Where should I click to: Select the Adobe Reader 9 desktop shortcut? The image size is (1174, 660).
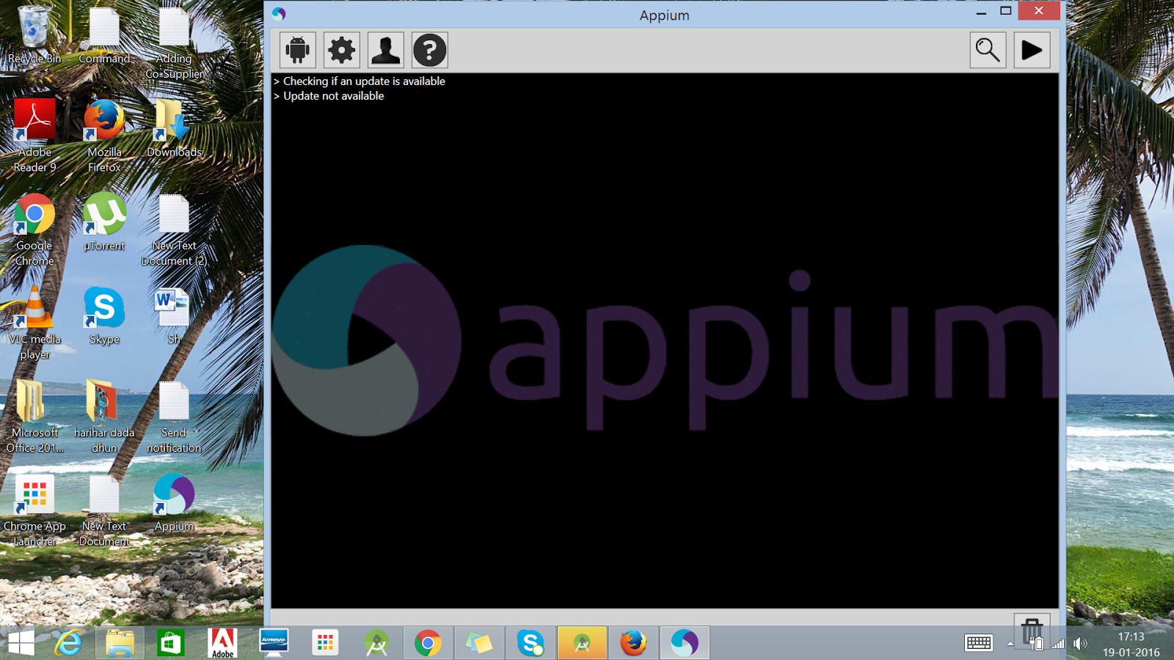34,136
